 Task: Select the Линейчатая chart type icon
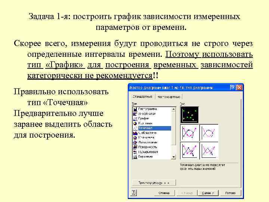click(x=135, y=114)
